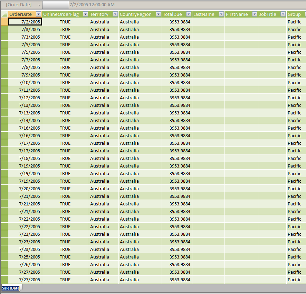Viewport: 306px width, 294px height.
Task: Select the Group column header
Action: point(294,14)
